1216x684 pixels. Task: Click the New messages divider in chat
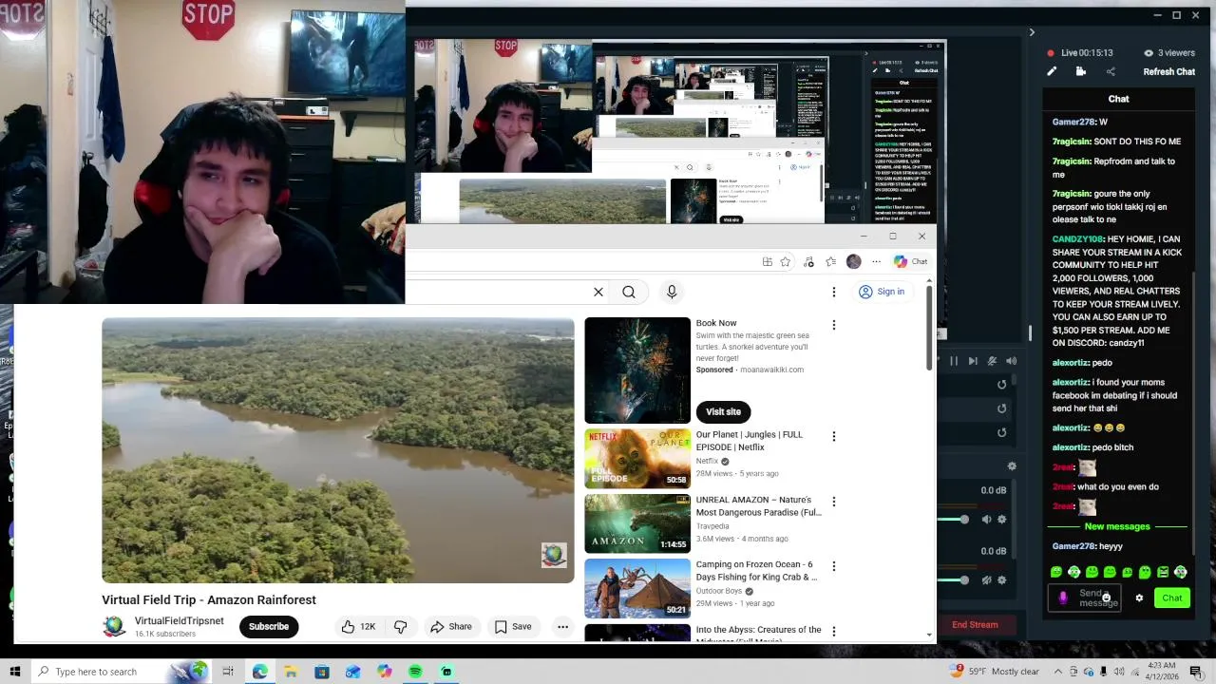pyautogui.click(x=1117, y=526)
